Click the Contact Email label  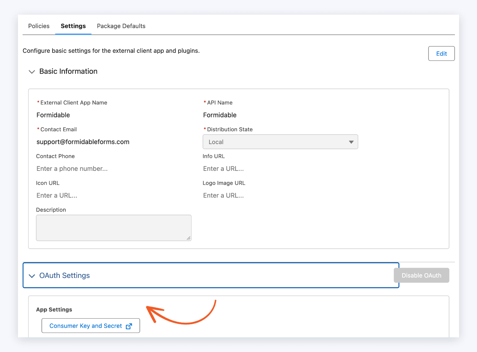58,129
